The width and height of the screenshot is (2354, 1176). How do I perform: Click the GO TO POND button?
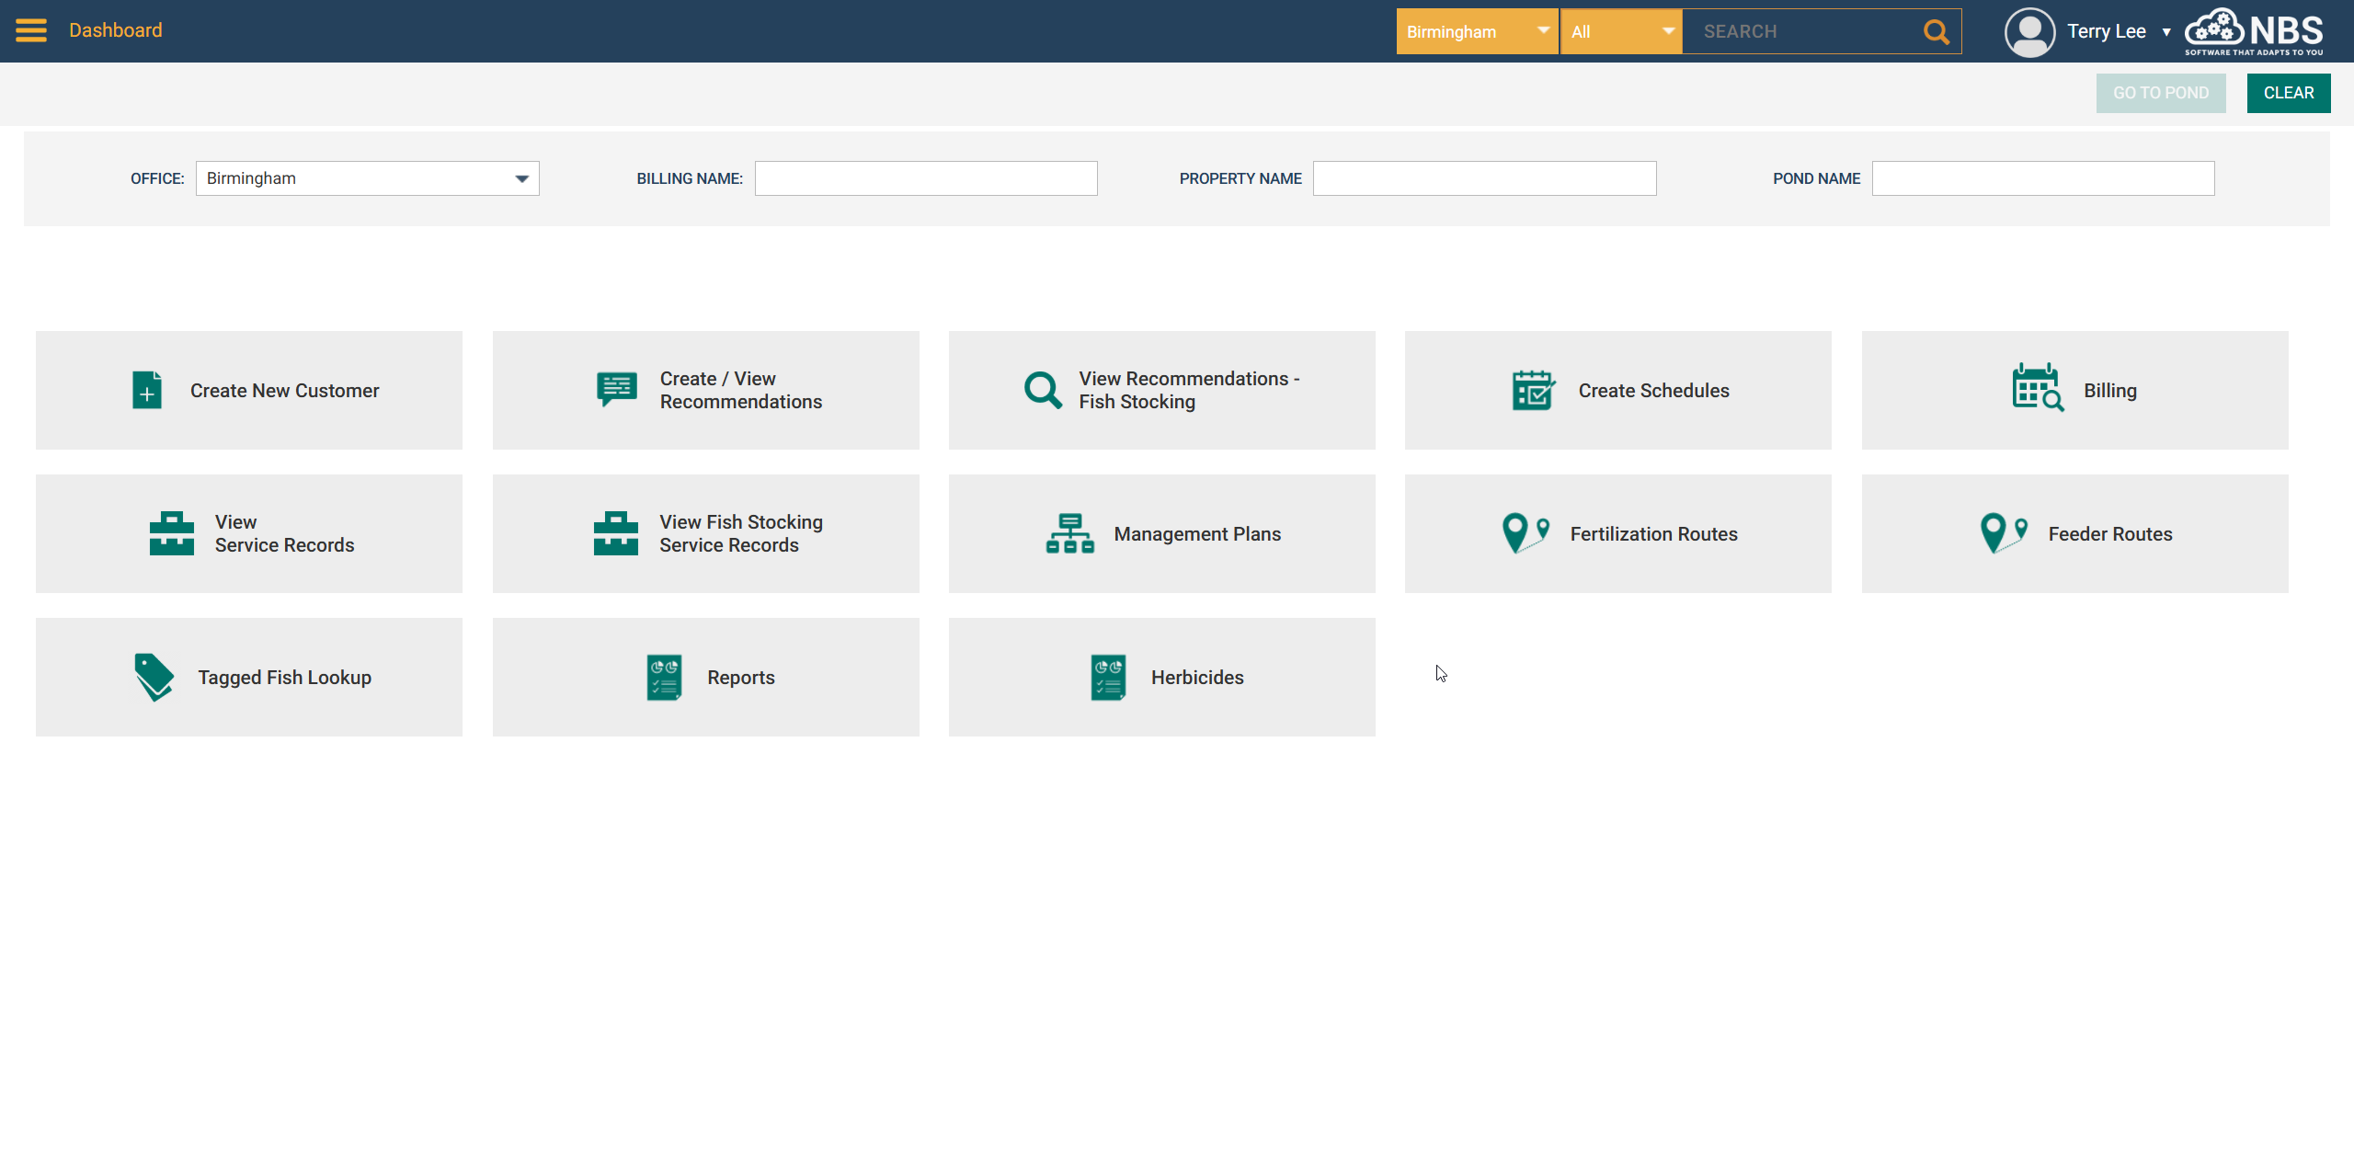(x=2161, y=93)
